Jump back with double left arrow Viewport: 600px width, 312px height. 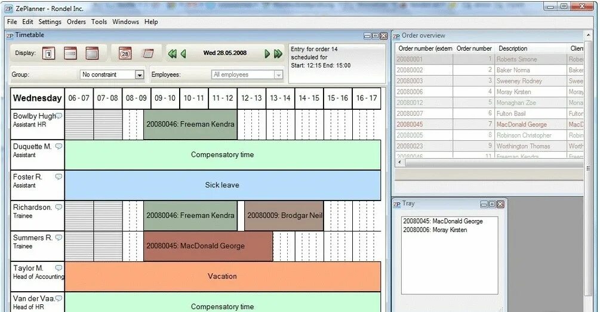(172, 54)
